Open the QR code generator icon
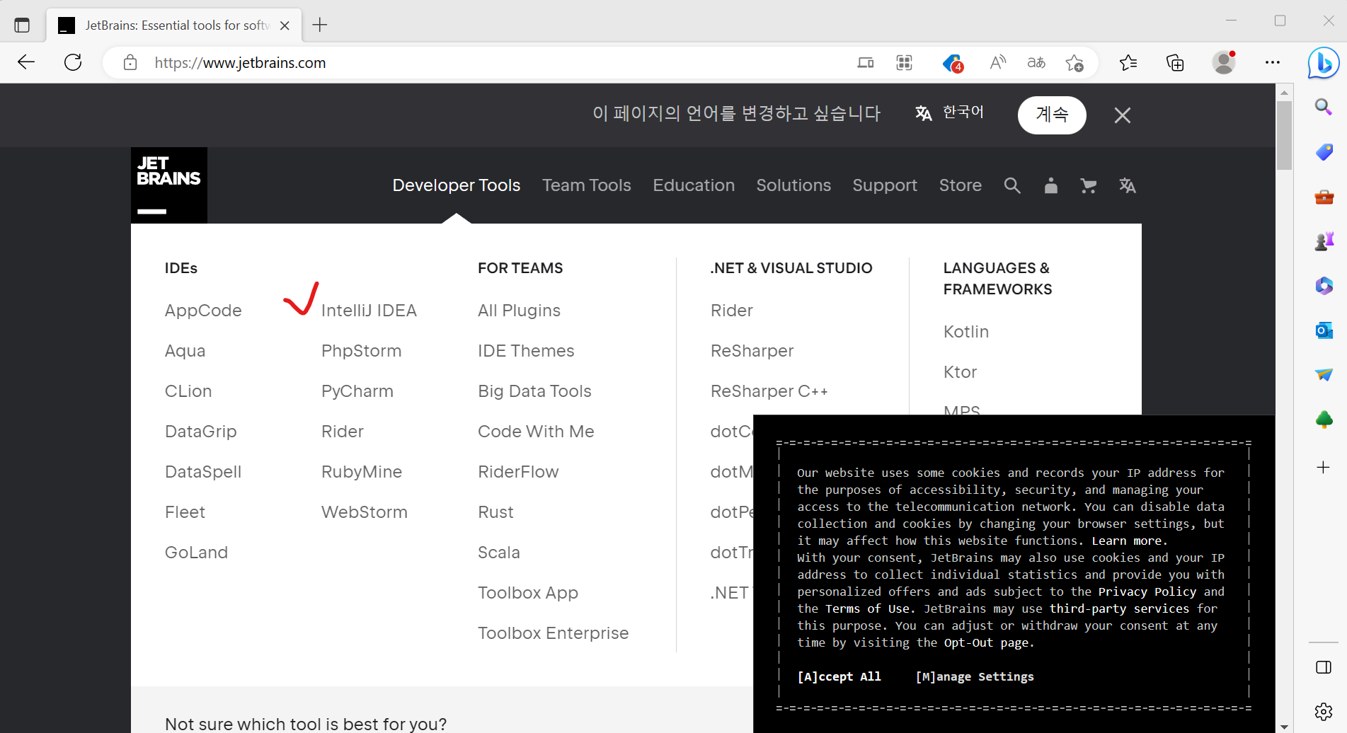This screenshot has height=733, width=1347. [x=904, y=63]
